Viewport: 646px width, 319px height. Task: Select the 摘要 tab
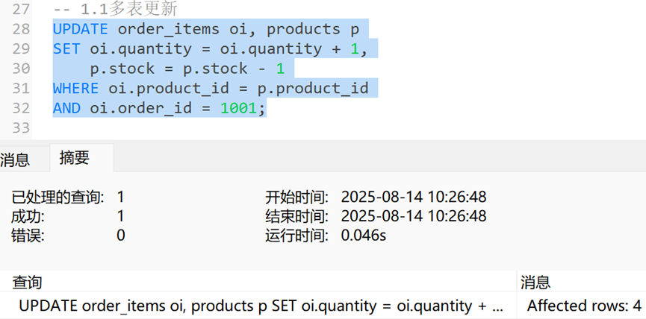pos(75,158)
